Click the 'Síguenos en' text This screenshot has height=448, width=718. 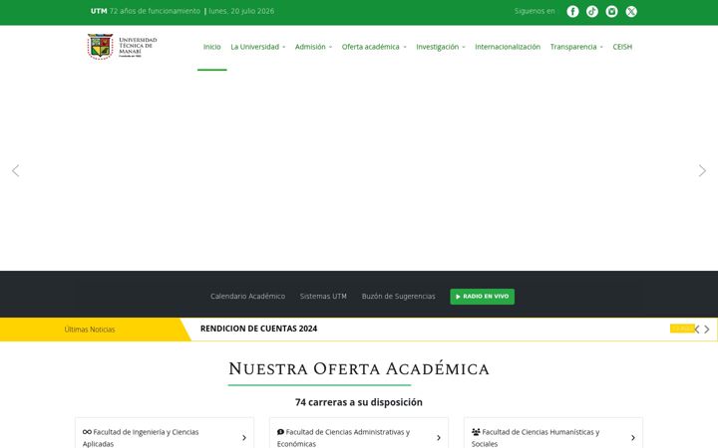tap(535, 11)
